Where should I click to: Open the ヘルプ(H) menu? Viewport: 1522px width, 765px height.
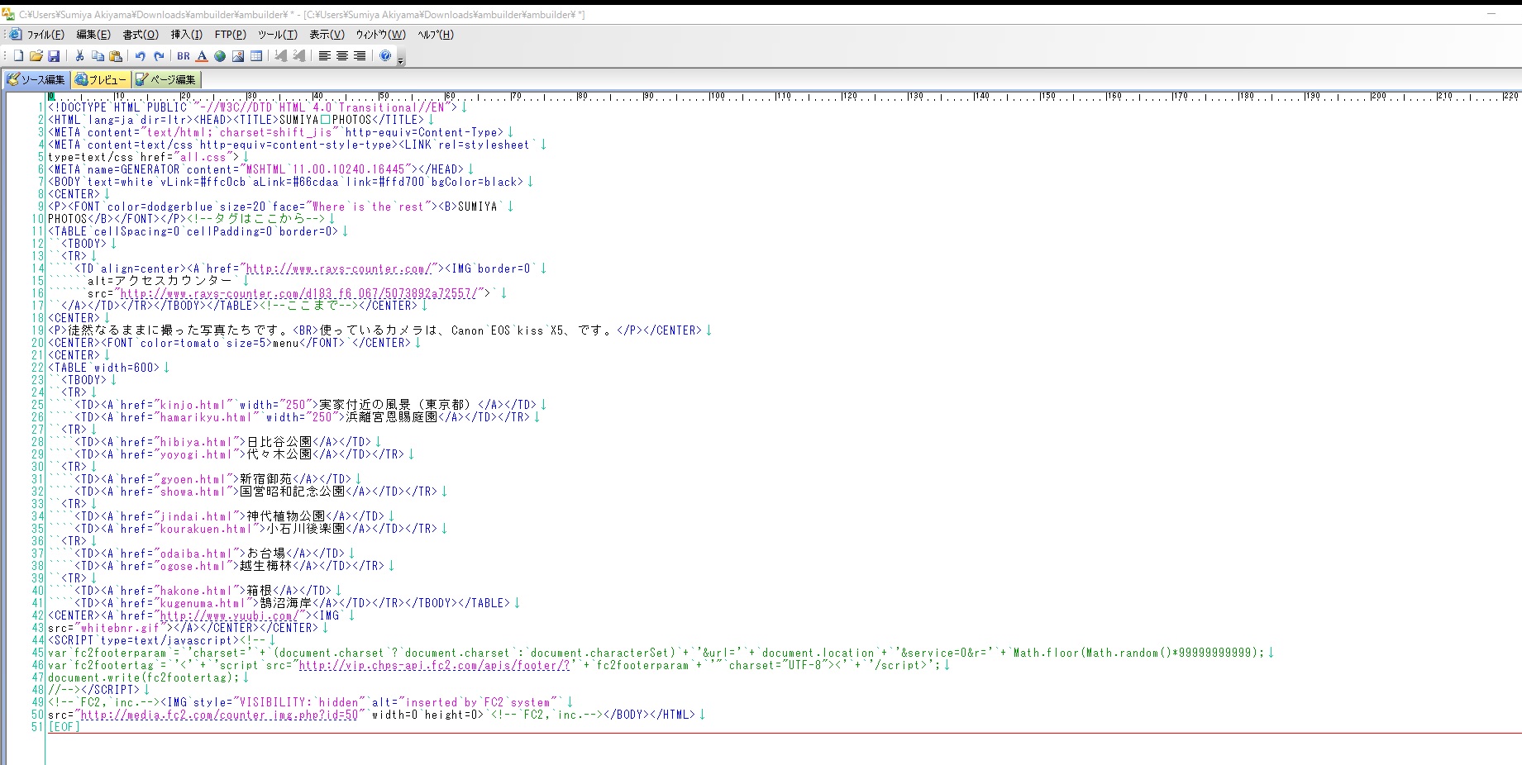tap(436, 35)
